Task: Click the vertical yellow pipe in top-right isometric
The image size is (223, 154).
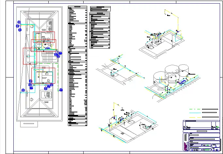Action: pos(178,23)
